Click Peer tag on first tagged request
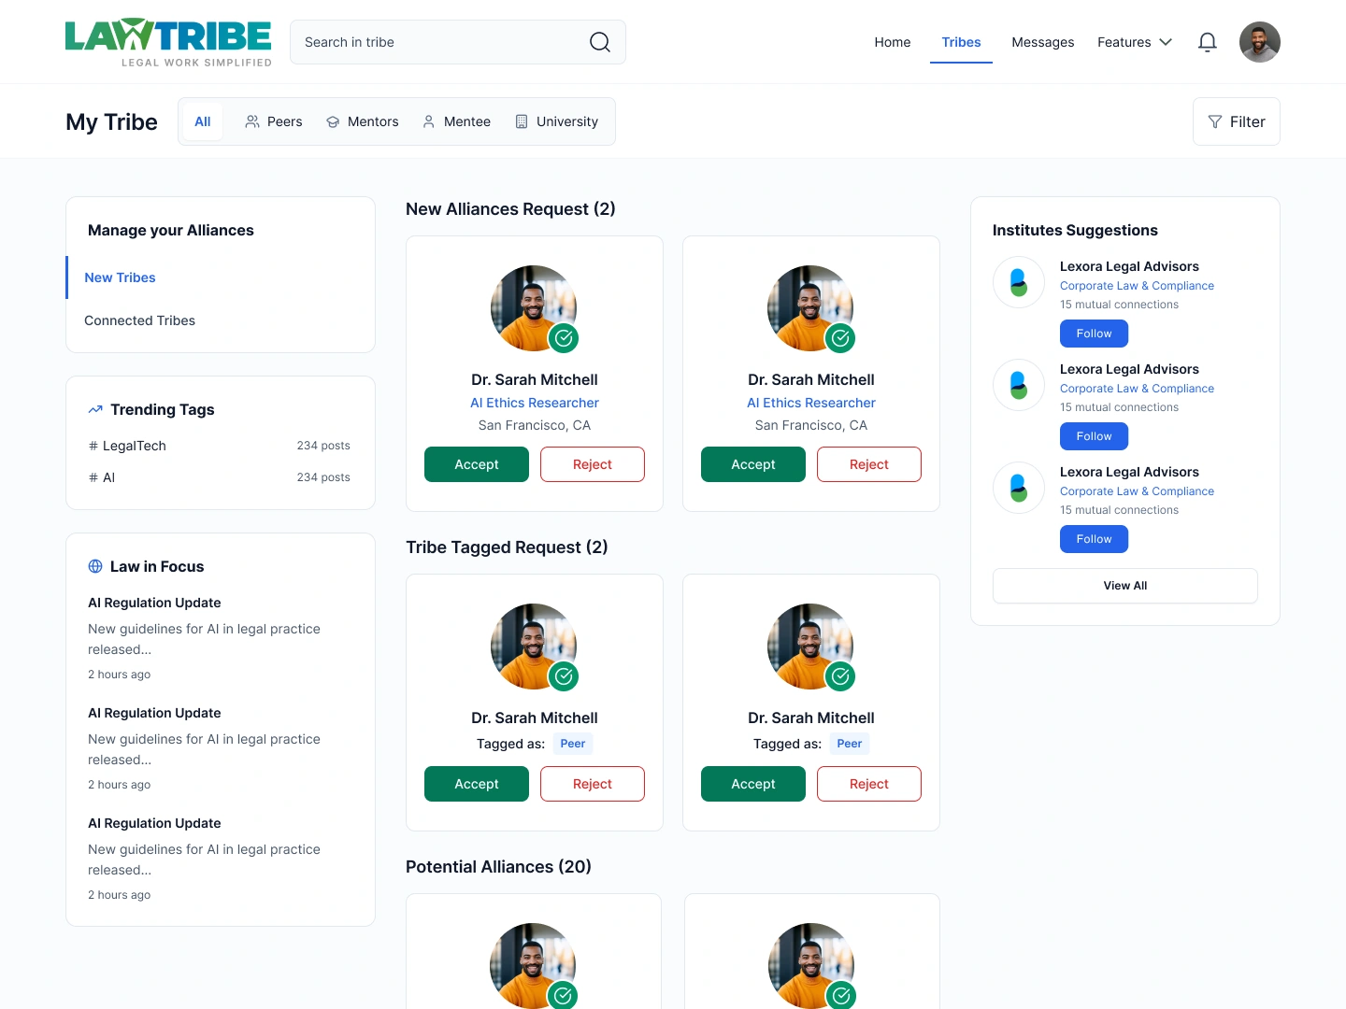The image size is (1346, 1009). pos(573,744)
